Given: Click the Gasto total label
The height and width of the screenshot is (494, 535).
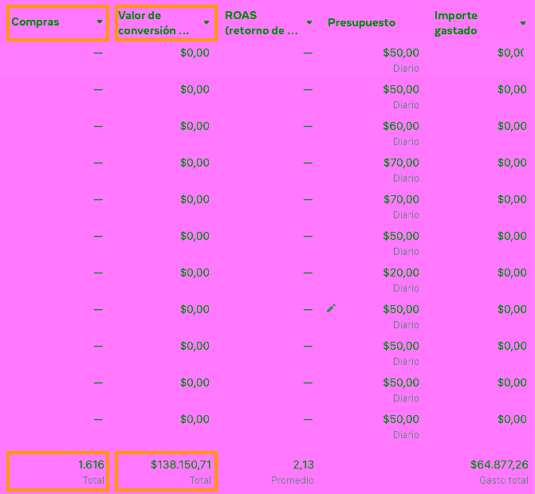Looking at the screenshot, I should pos(503,480).
